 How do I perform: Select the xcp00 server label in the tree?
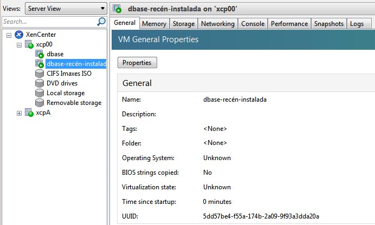(x=44, y=44)
